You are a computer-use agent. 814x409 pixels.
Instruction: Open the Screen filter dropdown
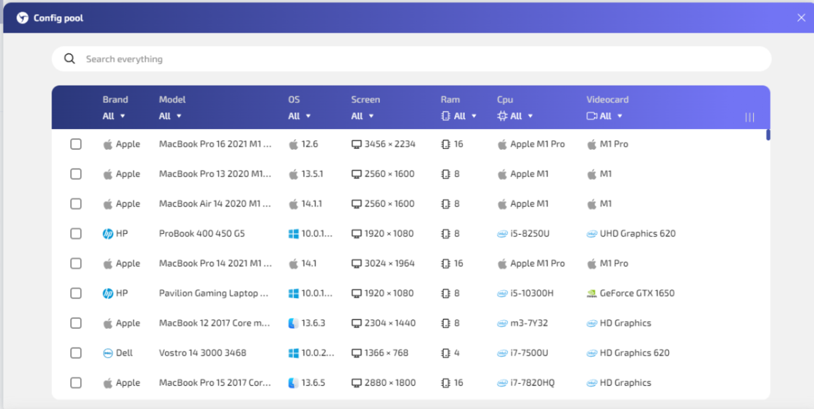(363, 116)
